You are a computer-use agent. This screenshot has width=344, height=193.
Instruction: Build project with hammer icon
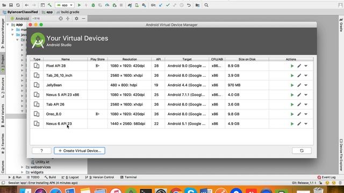coord(50,5)
